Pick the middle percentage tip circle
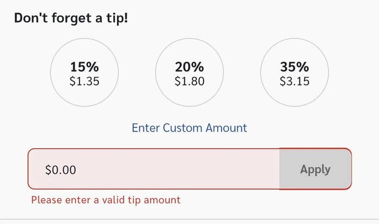The height and width of the screenshot is (224, 379). tap(190, 74)
